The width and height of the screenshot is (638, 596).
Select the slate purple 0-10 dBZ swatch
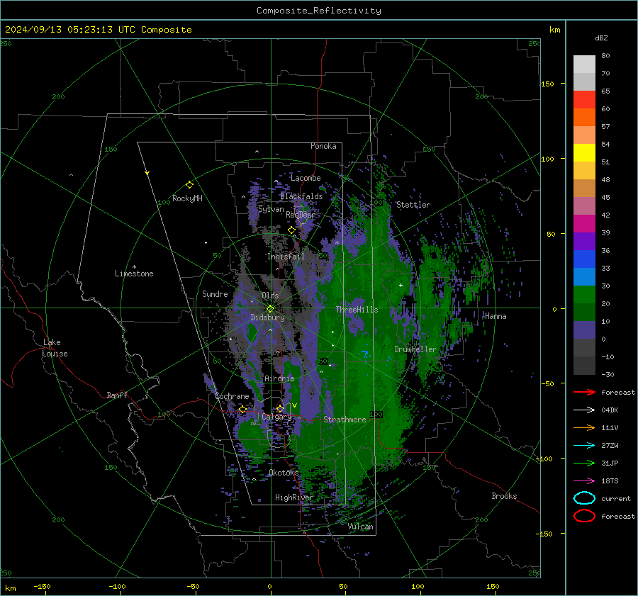point(584,330)
